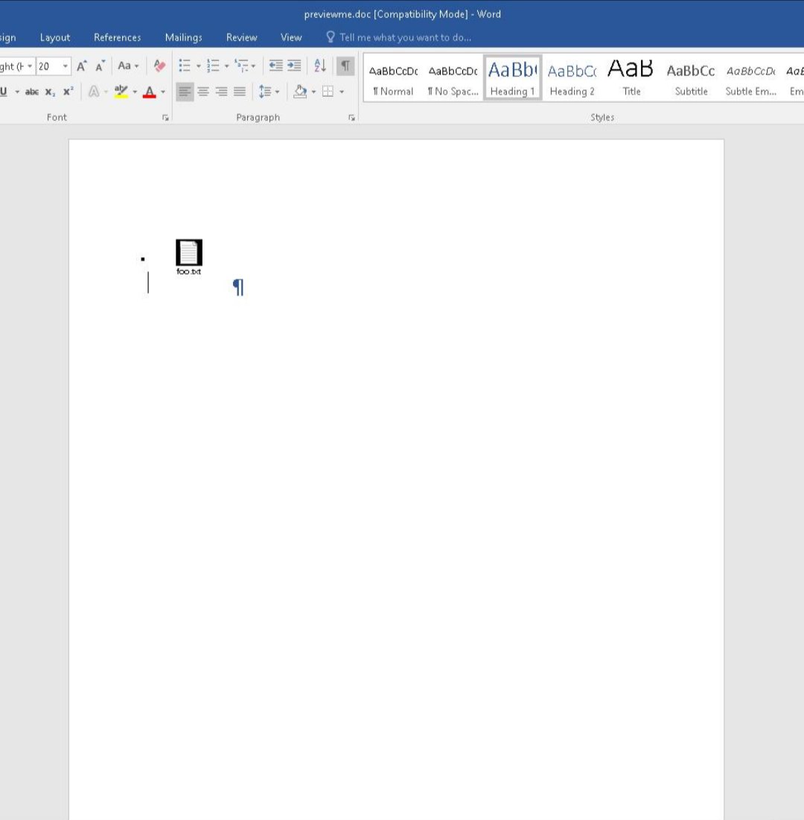Select the embedded foo.txt object
This screenshot has width=804, height=820.
[x=188, y=257]
